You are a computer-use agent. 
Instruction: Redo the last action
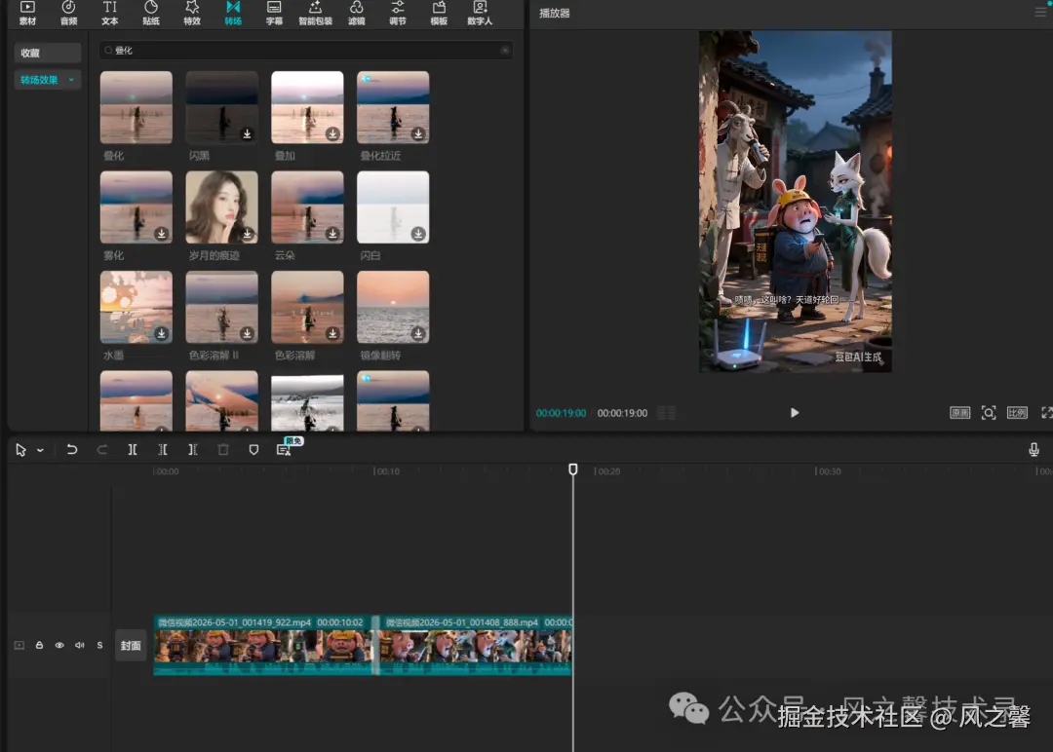click(x=102, y=449)
